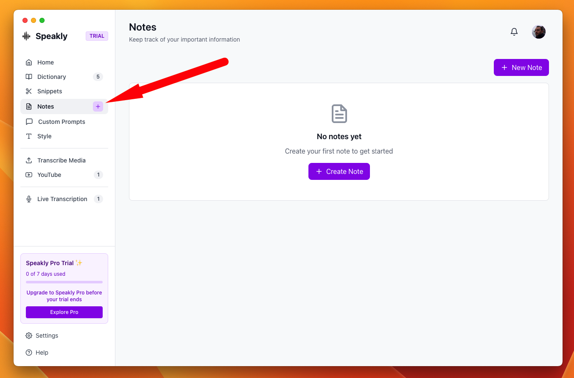Click the Create Note button
Viewport: 574px width, 378px height.
pos(339,171)
